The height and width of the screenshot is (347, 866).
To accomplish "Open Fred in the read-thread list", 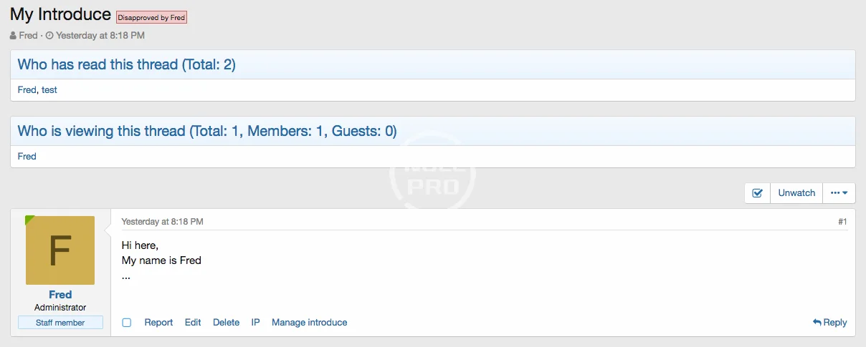I will pos(27,90).
